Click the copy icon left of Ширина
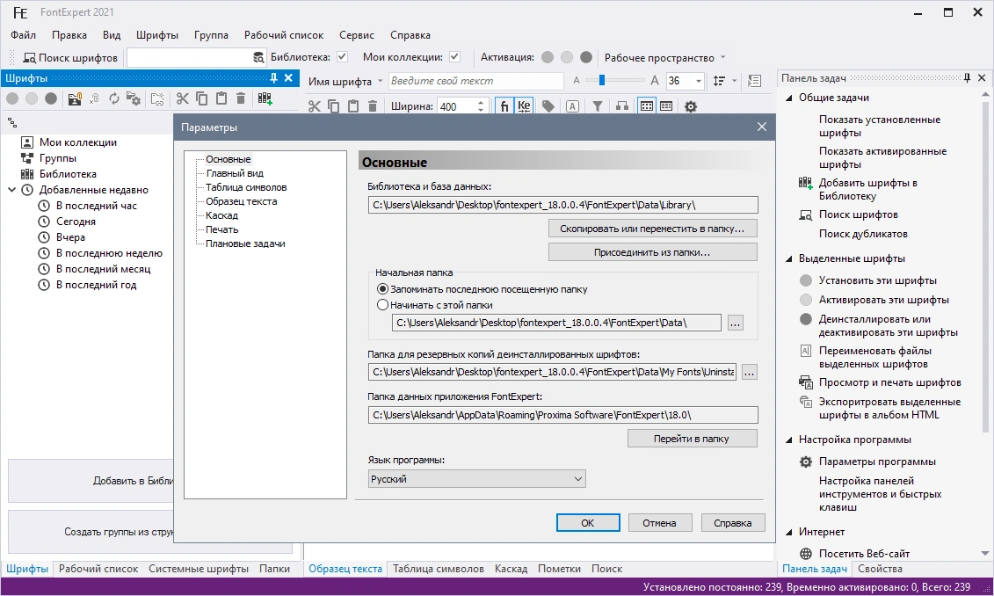994x596 pixels. coord(333,105)
